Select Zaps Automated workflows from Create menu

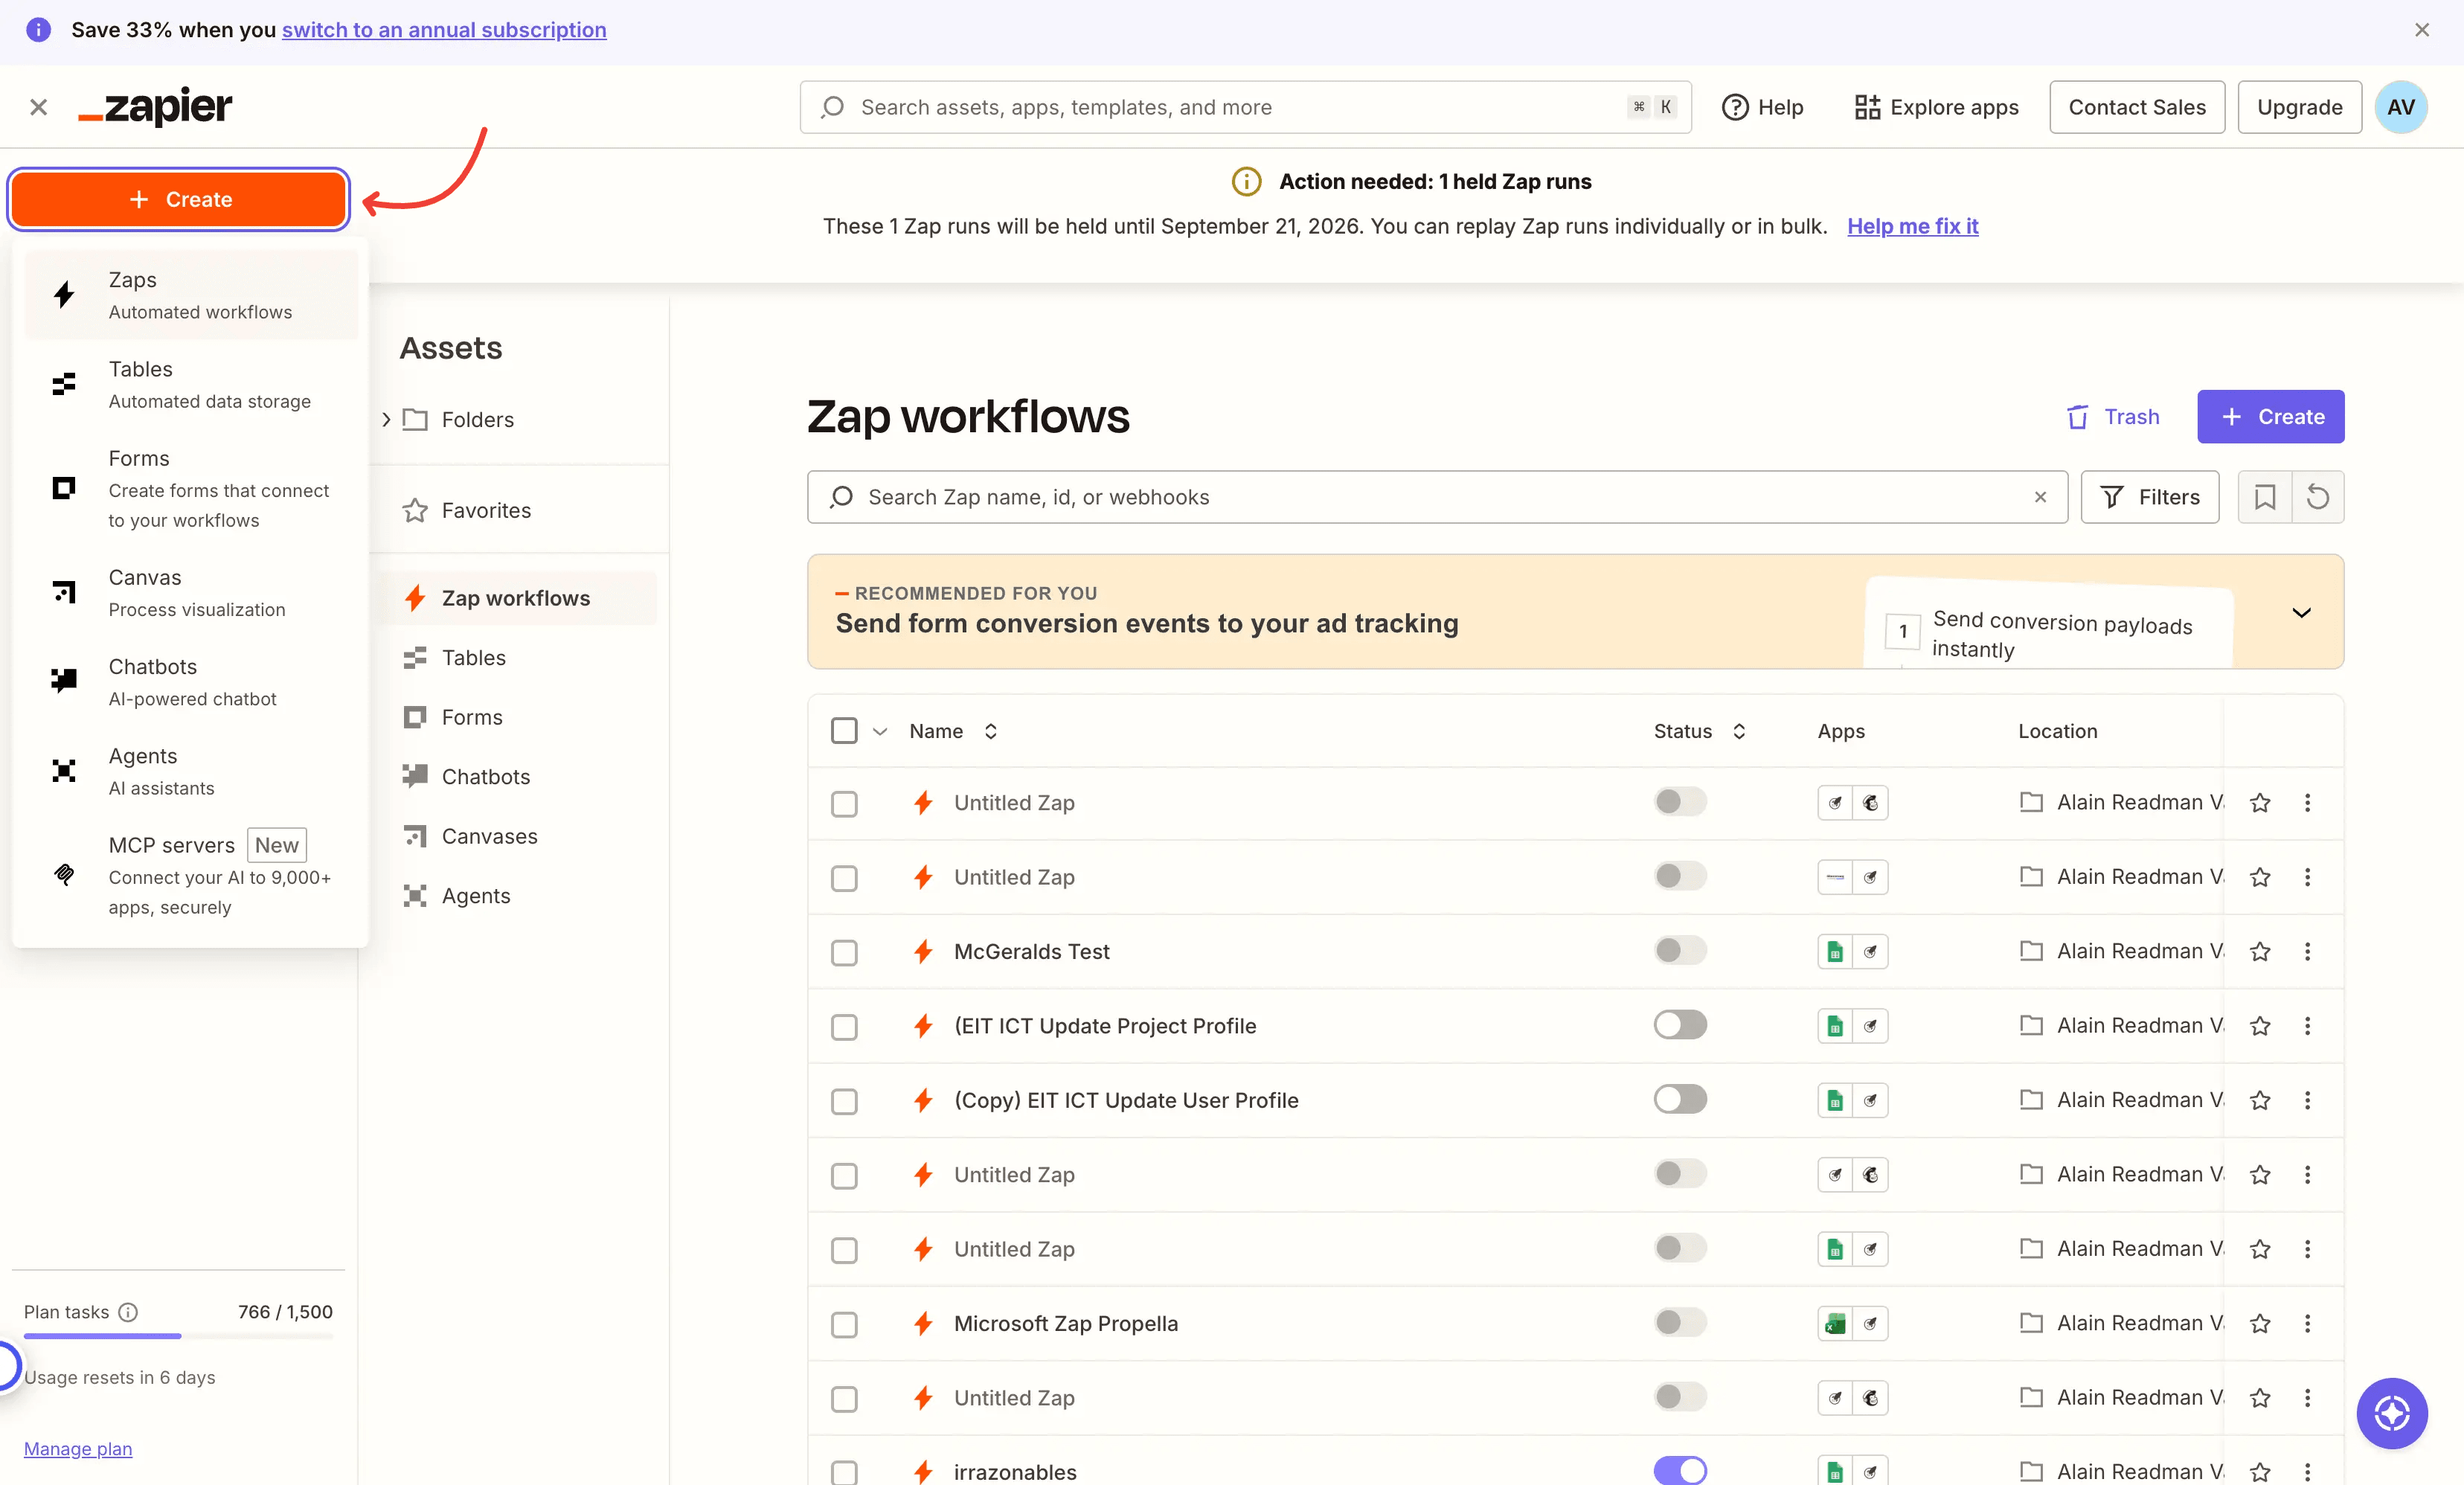click(x=190, y=295)
